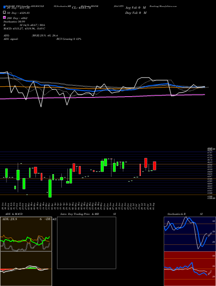216x286 pixels.
Task: Click the 'Stochastics: 59.99' reading
Action: click(x=14, y=22)
